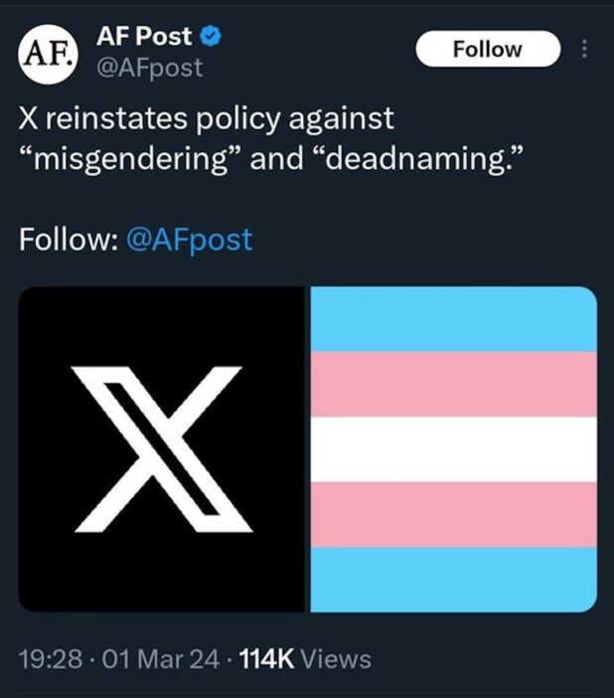Open the X logo image
This screenshot has width=614, height=698.
pos(162,449)
